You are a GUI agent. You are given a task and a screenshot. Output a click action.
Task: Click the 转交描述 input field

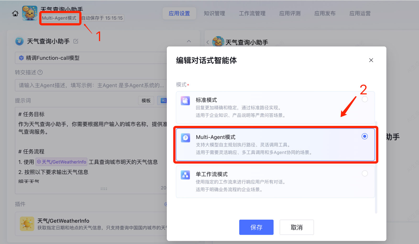90,85
